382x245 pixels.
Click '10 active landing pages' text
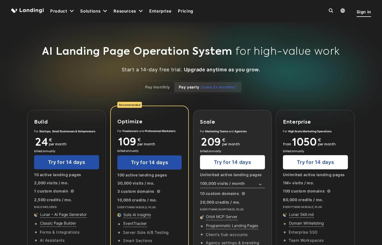[58, 175]
